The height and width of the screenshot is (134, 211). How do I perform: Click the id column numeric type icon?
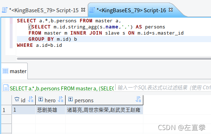(x=17, y=99)
